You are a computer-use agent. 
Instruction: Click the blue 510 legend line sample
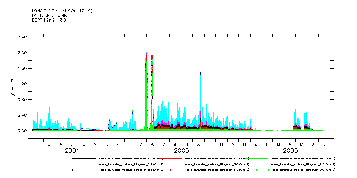click(84, 164)
